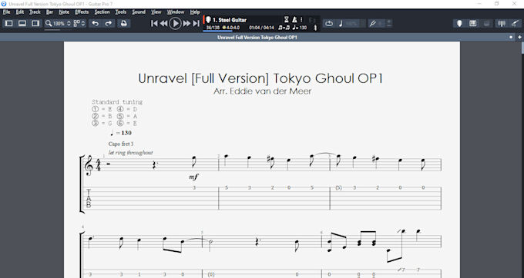Click the tempo 130 indicator
The height and width of the screenshot is (278, 524).
(x=300, y=28)
